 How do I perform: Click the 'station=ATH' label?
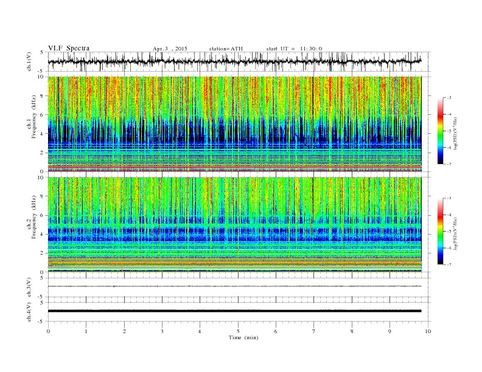pos(226,49)
